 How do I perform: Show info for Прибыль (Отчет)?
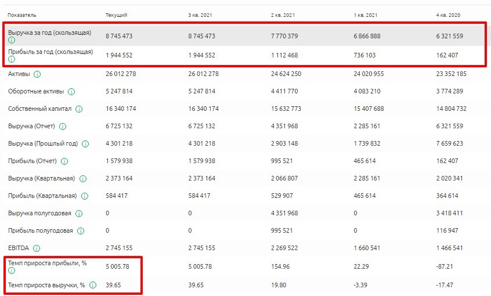pos(64,161)
